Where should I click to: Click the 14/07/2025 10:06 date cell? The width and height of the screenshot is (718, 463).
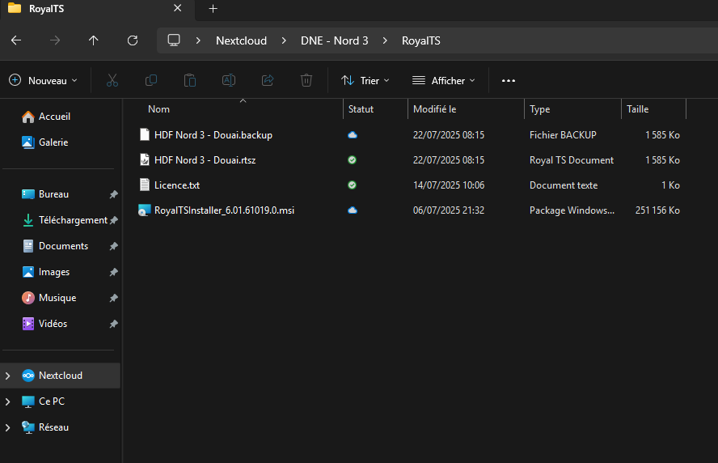click(449, 185)
